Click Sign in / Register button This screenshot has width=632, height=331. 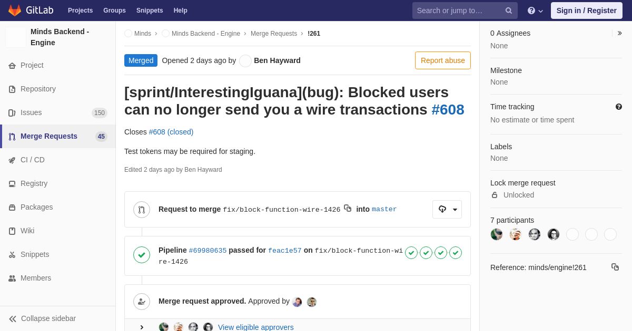pos(586,11)
